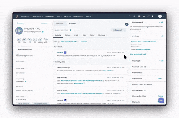Click the Search activities field

(63, 30)
